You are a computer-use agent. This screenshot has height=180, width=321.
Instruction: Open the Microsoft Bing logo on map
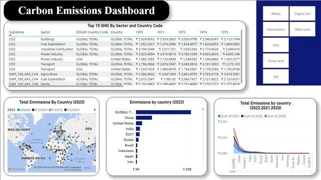[x=17, y=169]
